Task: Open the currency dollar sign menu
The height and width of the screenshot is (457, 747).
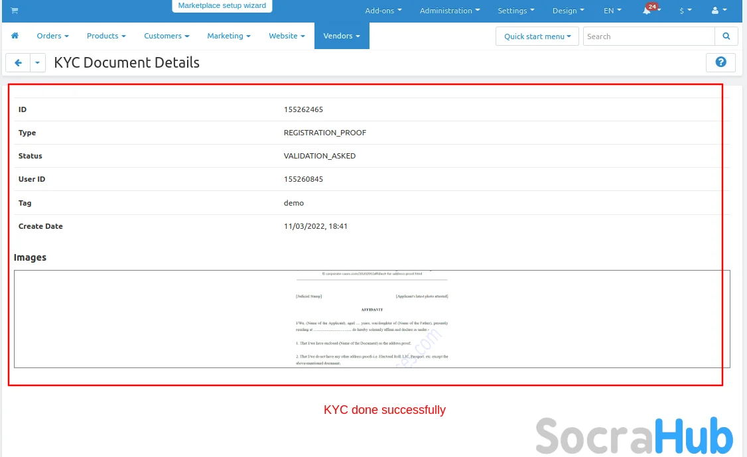Action: point(685,11)
